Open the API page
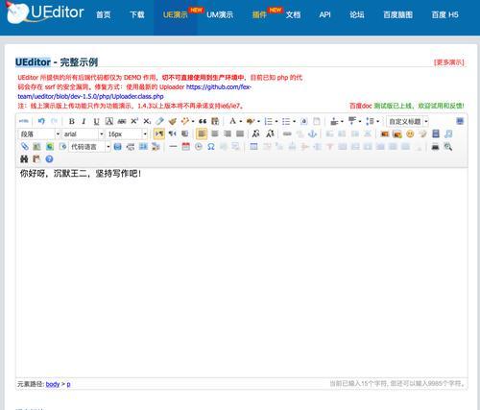Screen dimensions: 480x410 (x=324, y=14)
